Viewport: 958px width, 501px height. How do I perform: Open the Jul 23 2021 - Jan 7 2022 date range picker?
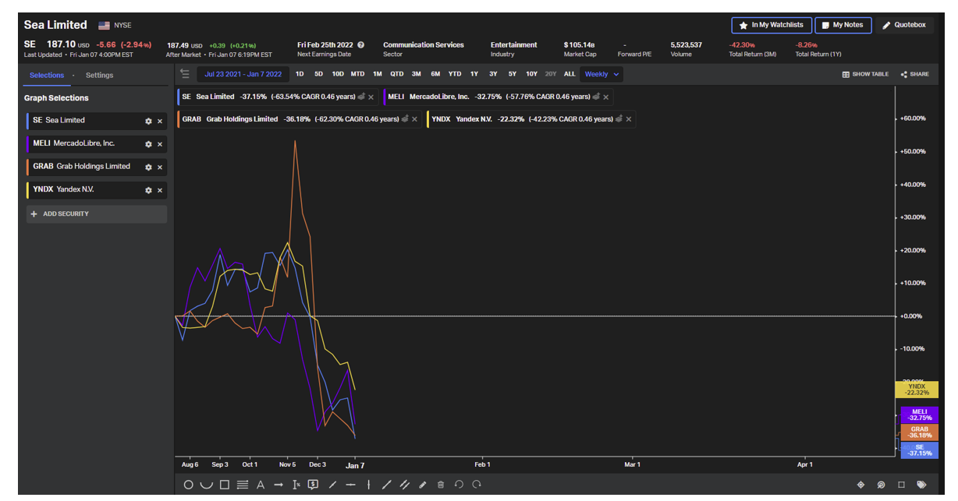pyautogui.click(x=242, y=74)
